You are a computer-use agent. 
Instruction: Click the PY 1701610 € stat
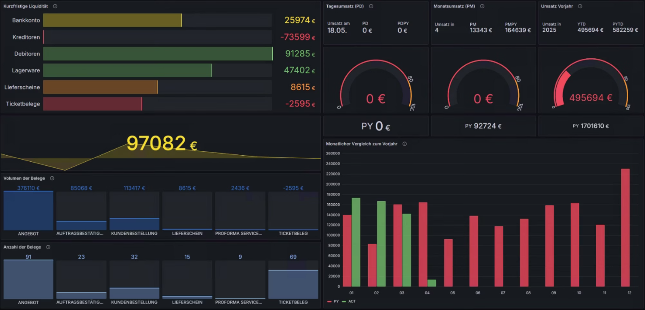(x=591, y=126)
